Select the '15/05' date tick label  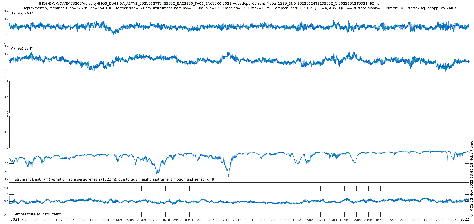pos(392,220)
